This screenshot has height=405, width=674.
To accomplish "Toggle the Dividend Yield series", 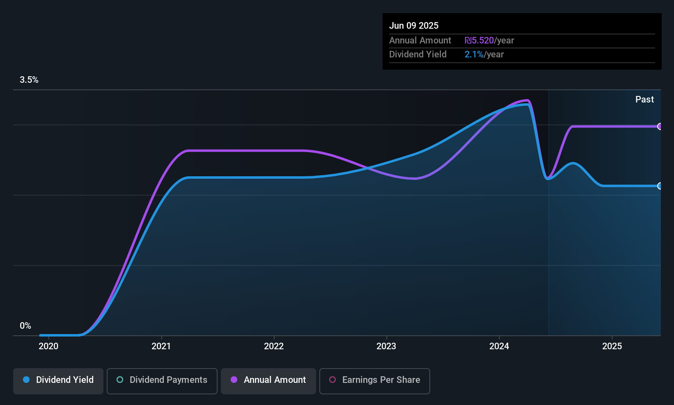I will click(58, 381).
